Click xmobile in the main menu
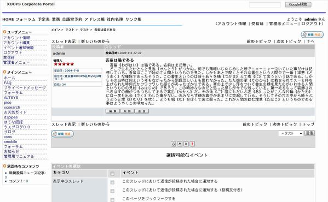Screen dimensions: 328x202 (x=10, y=142)
